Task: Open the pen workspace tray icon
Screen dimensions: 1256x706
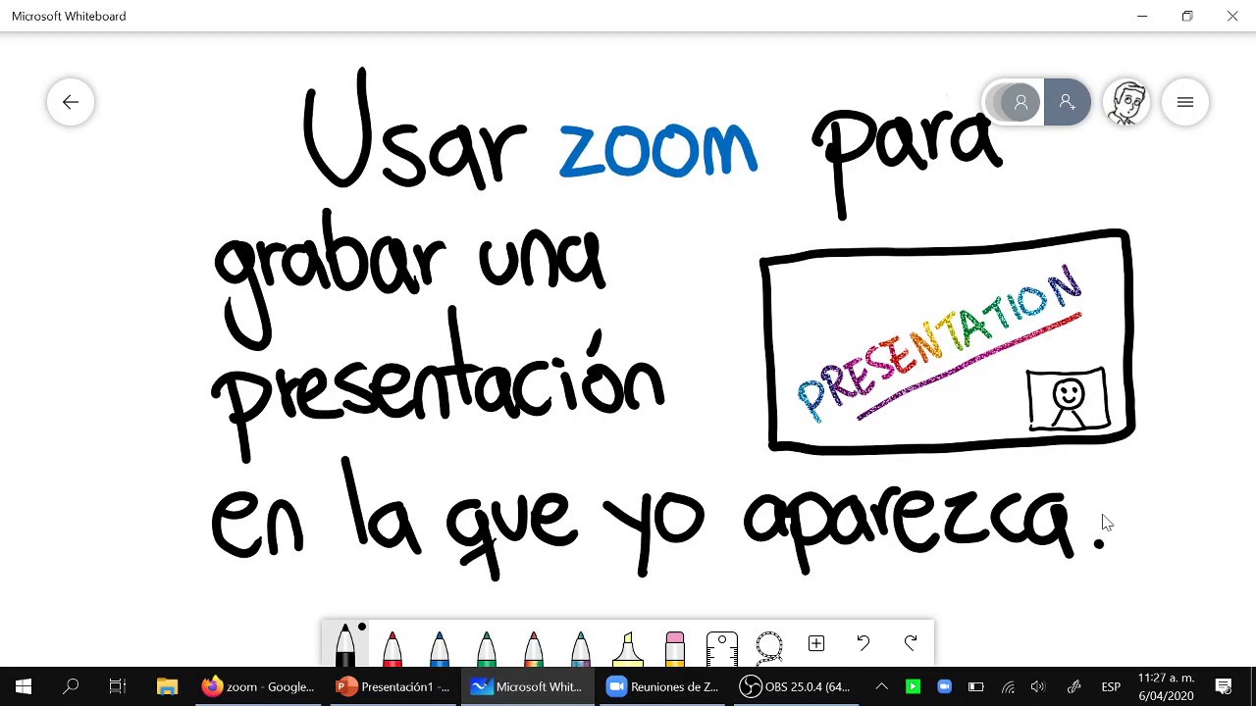Action: (1073, 686)
